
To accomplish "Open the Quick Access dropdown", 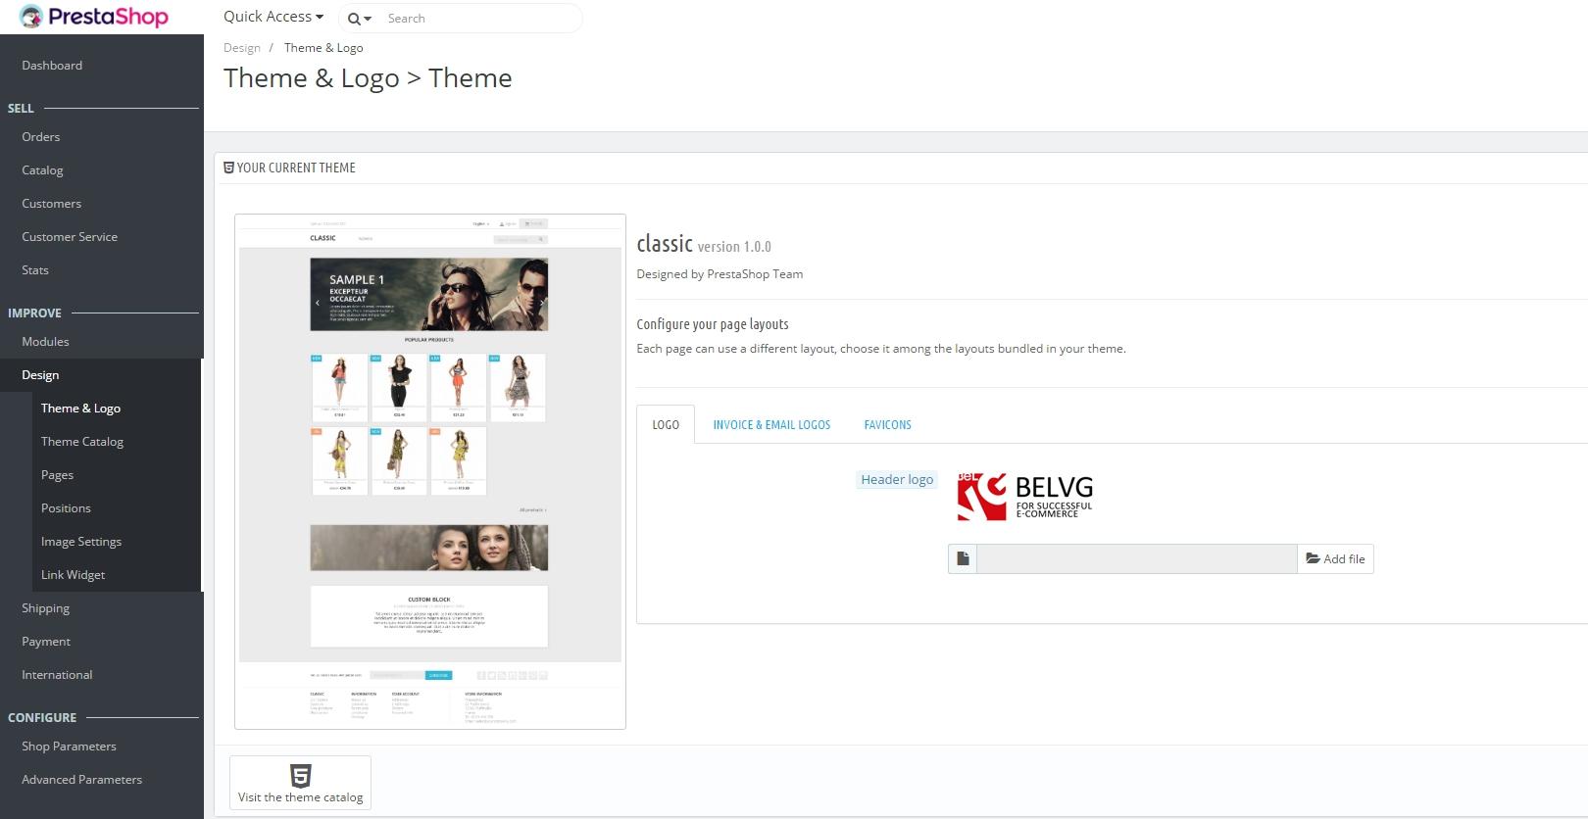I will [x=273, y=17].
